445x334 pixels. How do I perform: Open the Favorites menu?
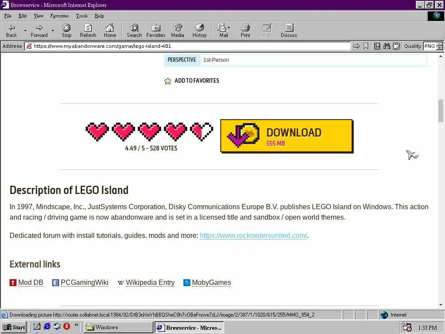coord(59,16)
